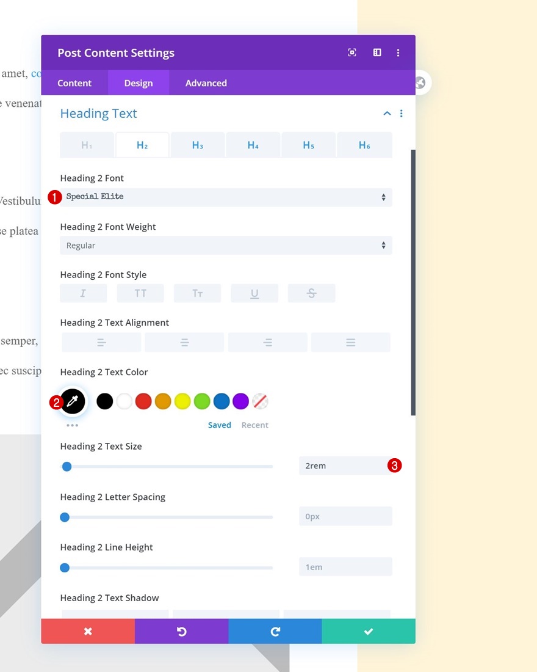Toggle italic font style
Screen dimensions: 537x672
pos(83,293)
